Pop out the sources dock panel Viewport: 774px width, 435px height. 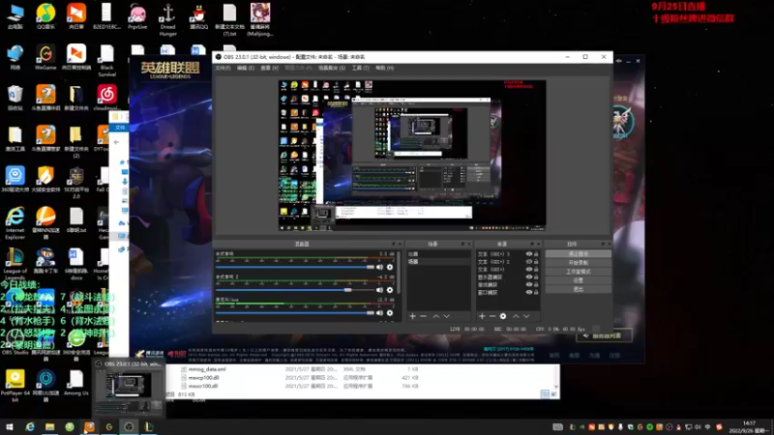click(x=531, y=244)
